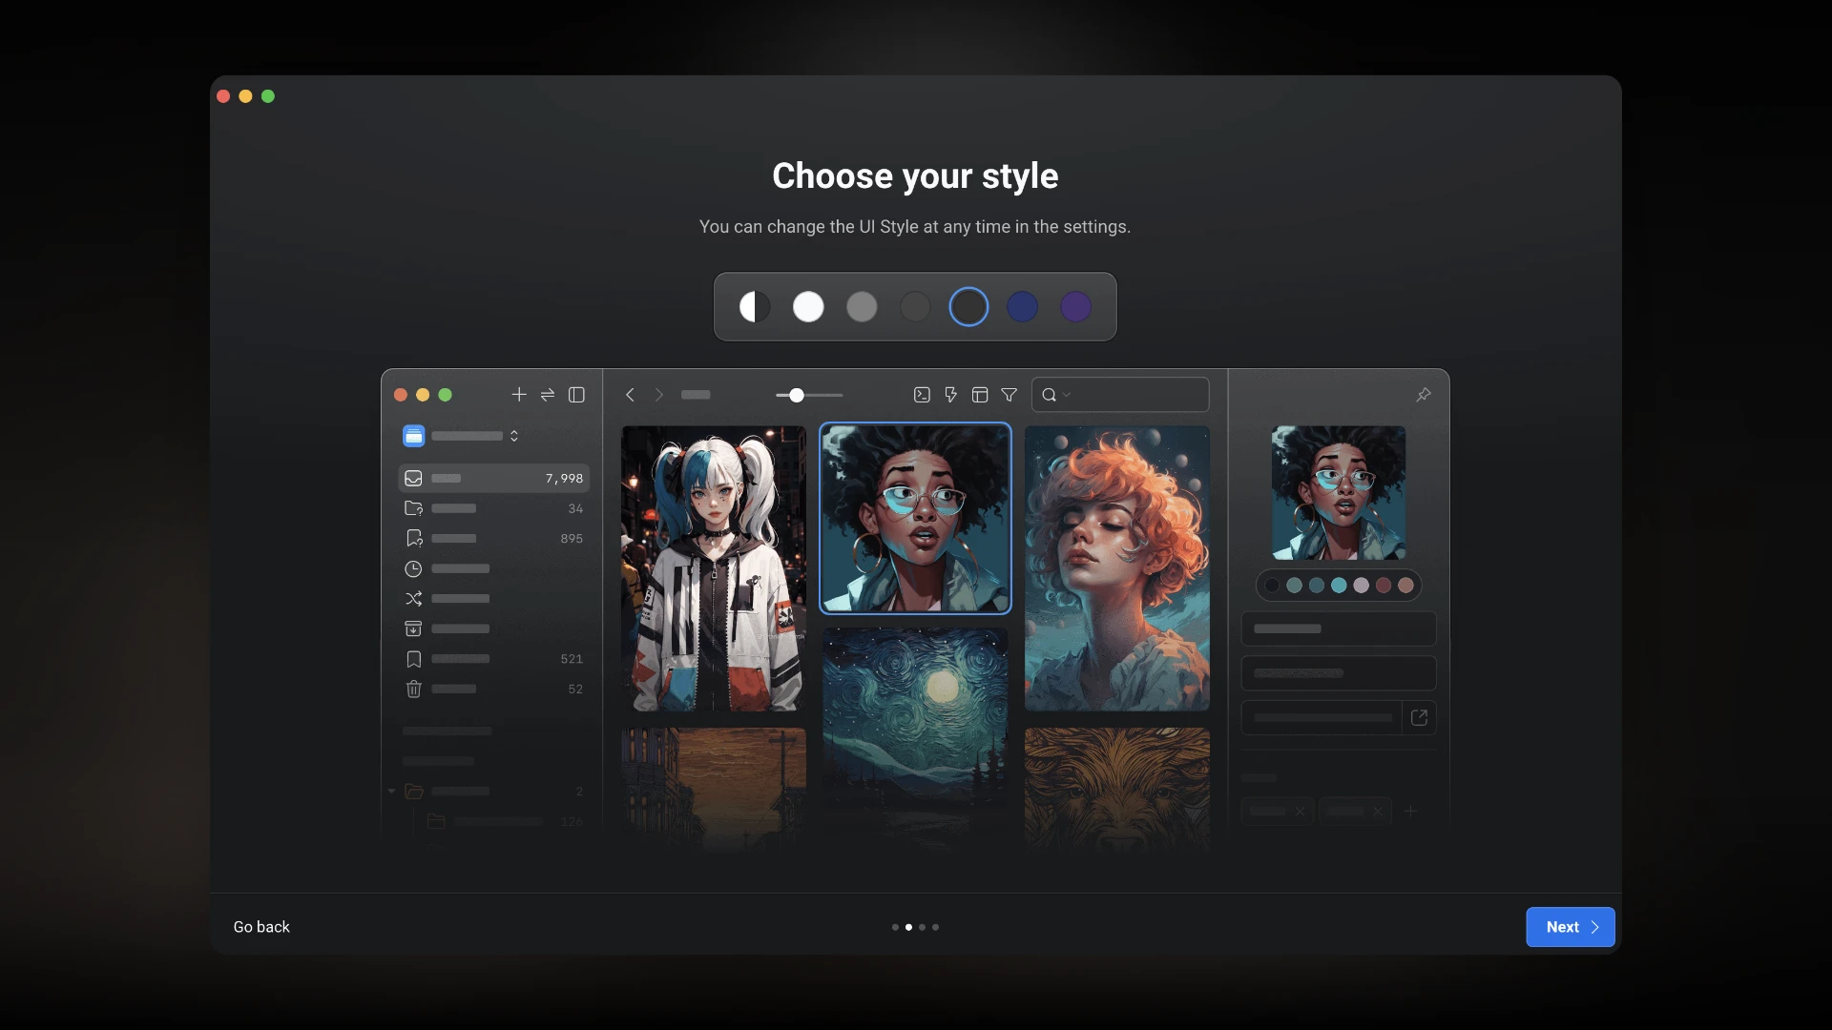Click the last salmon palette color dot
Screen dimensions: 1832x1030
(x=1405, y=586)
